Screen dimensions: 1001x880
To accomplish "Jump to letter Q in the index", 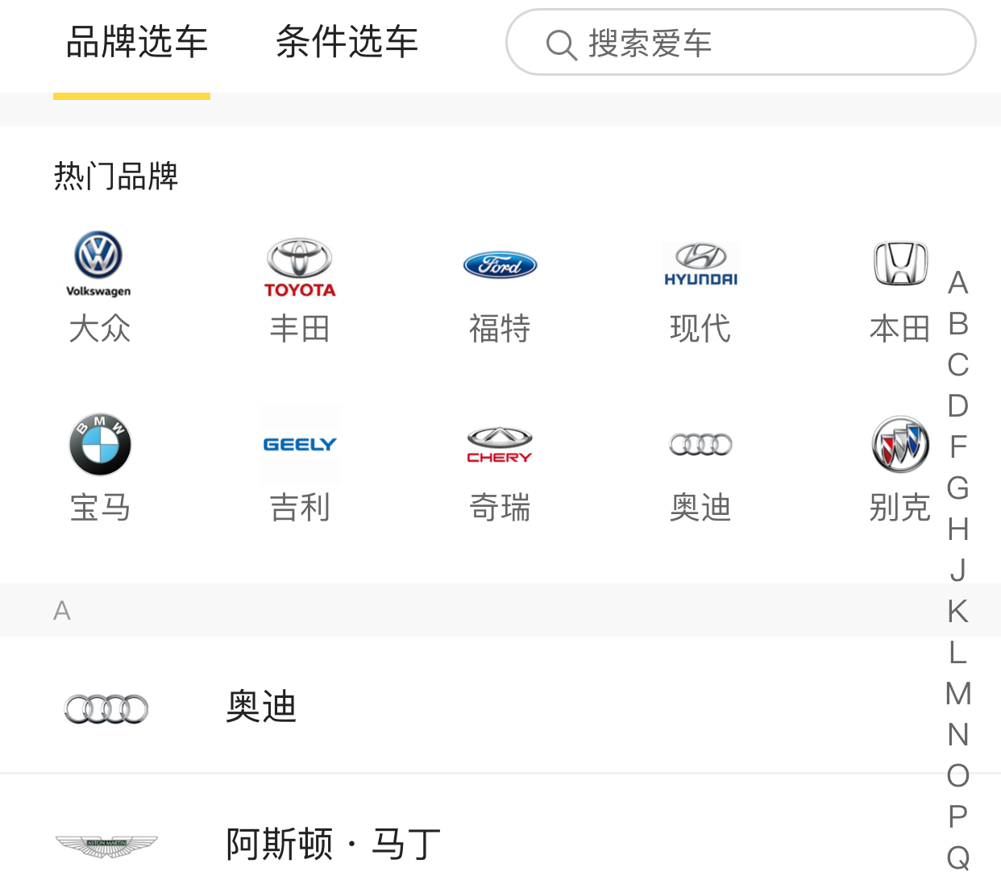I will [957, 858].
